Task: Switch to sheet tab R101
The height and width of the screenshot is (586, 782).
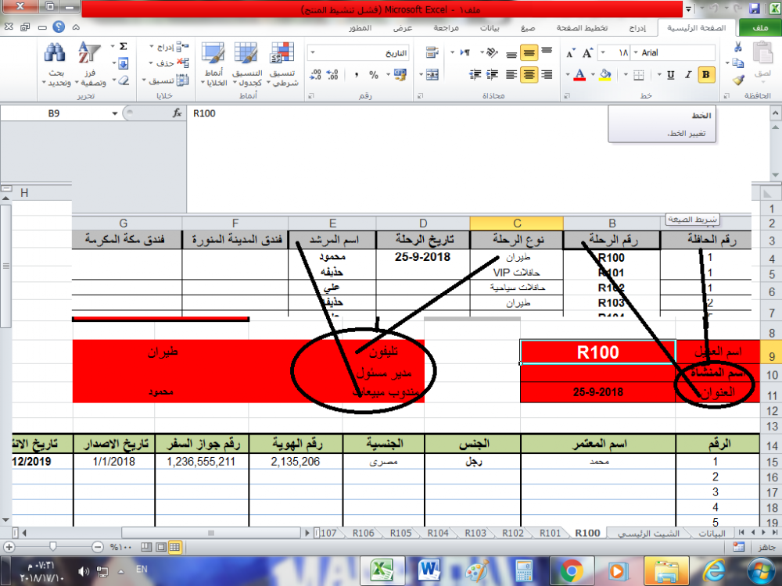Action: [550, 533]
